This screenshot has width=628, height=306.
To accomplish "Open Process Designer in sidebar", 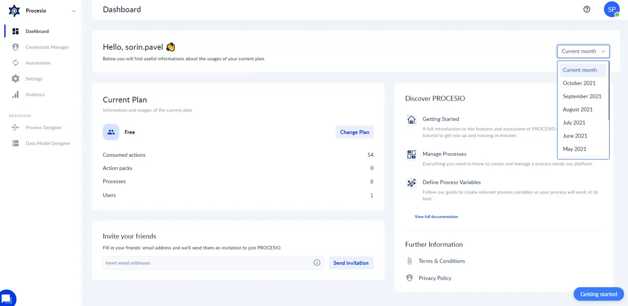I will [43, 128].
